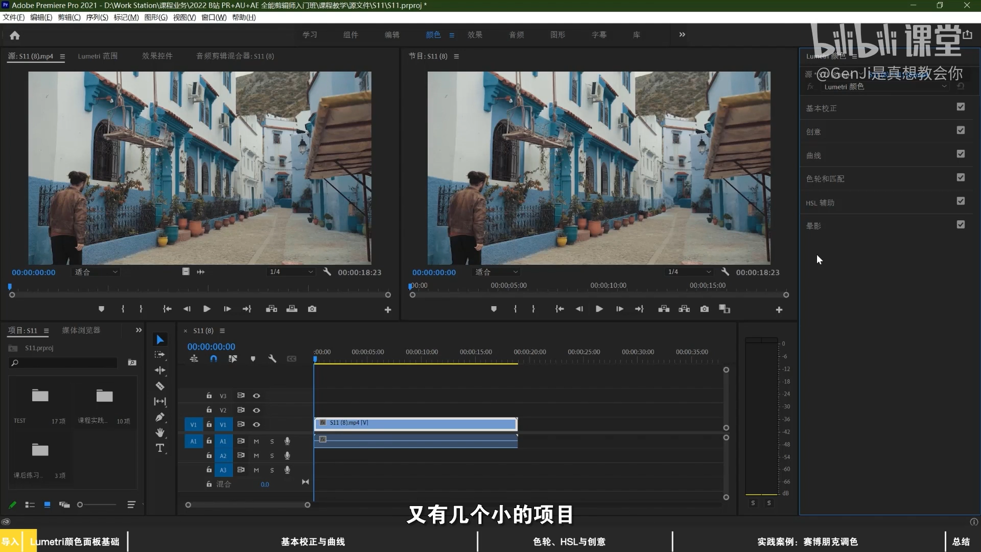The width and height of the screenshot is (981, 552).
Task: Click Extract button in program monitor
Action: click(684, 309)
